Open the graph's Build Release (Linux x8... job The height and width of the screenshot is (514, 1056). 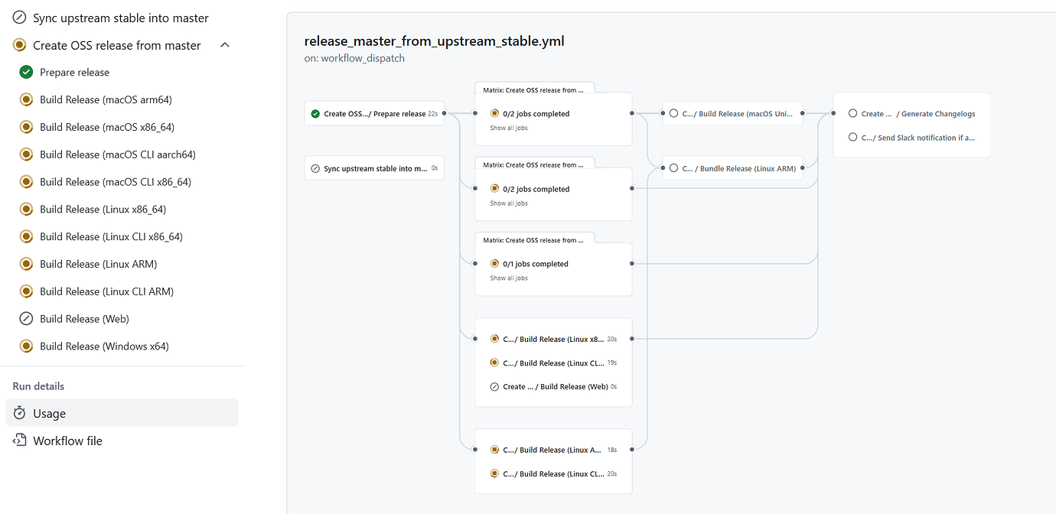tap(554, 339)
